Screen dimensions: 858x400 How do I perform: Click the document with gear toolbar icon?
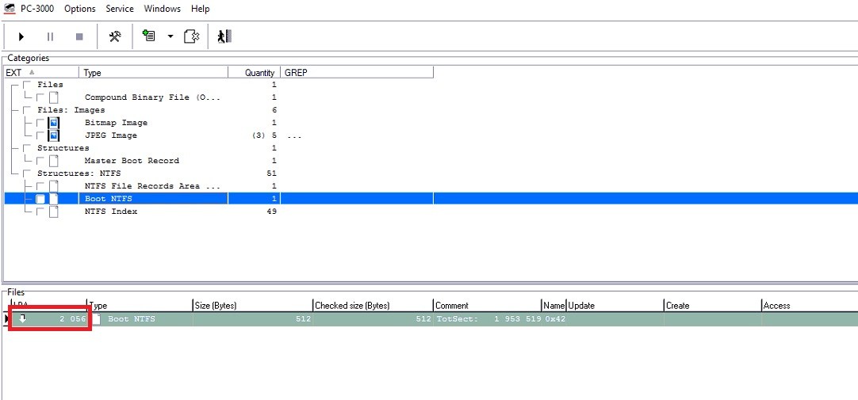(191, 36)
